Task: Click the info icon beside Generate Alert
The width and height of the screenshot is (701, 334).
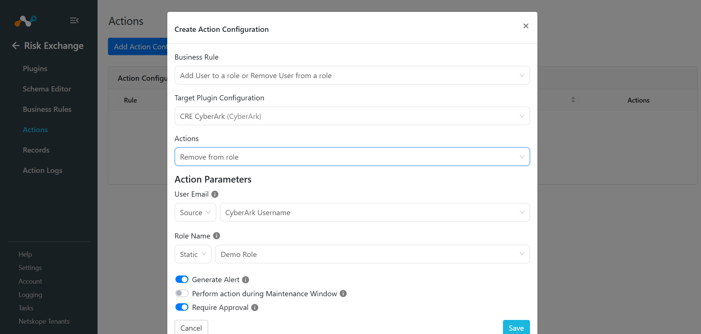Action: pos(246,280)
